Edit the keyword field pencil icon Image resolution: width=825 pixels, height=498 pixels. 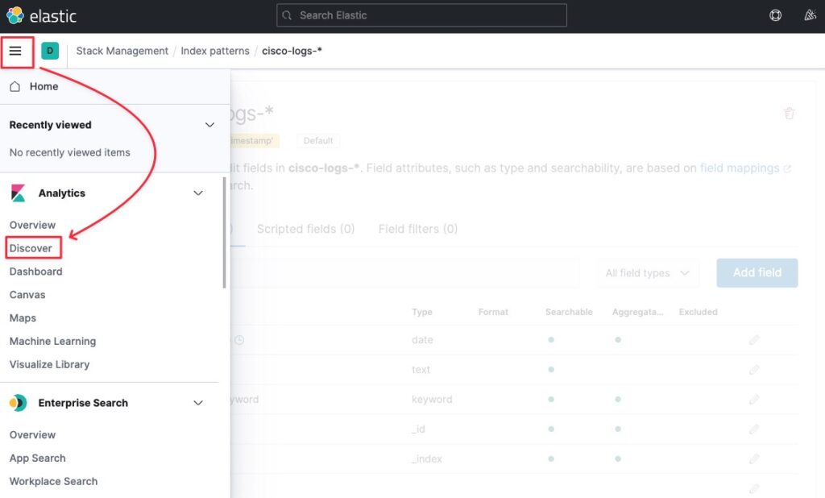coord(754,400)
